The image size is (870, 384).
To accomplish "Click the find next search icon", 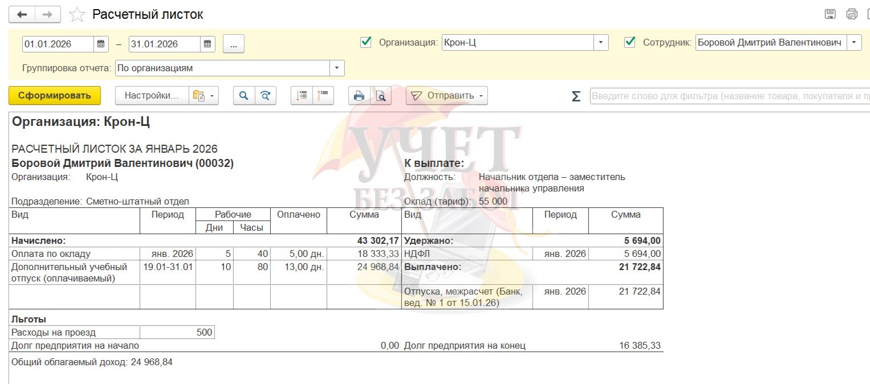I will 265,96.
